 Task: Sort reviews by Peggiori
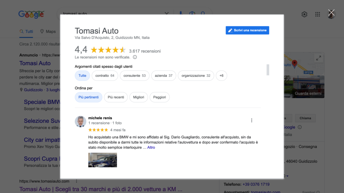(160, 97)
